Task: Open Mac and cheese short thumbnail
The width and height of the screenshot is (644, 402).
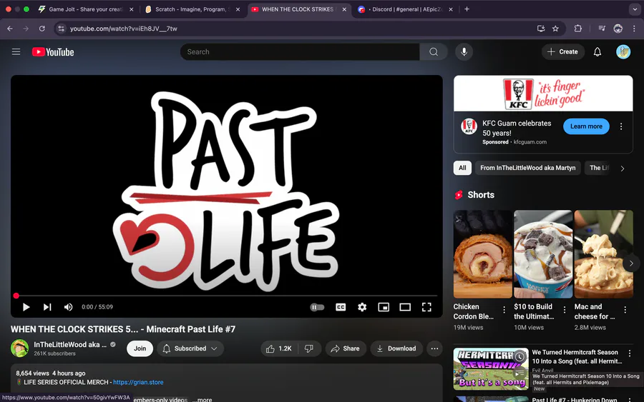Action: (603, 254)
